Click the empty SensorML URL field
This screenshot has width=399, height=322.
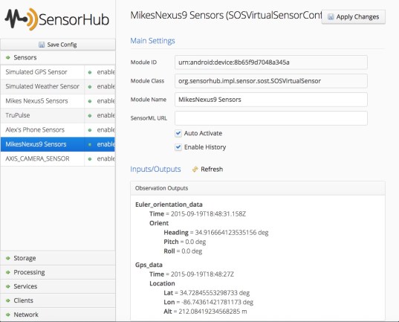271,118
